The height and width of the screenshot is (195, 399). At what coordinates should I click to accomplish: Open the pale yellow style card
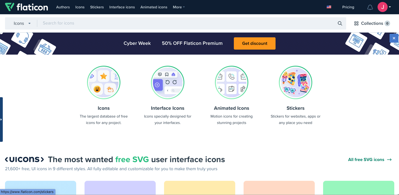point(200,188)
